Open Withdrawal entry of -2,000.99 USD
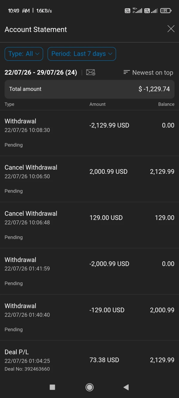Viewport: 179px width, 398px height. click(x=89, y=271)
